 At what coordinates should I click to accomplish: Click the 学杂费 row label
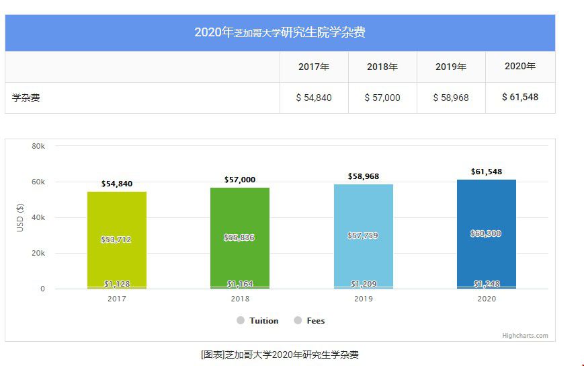pos(26,98)
